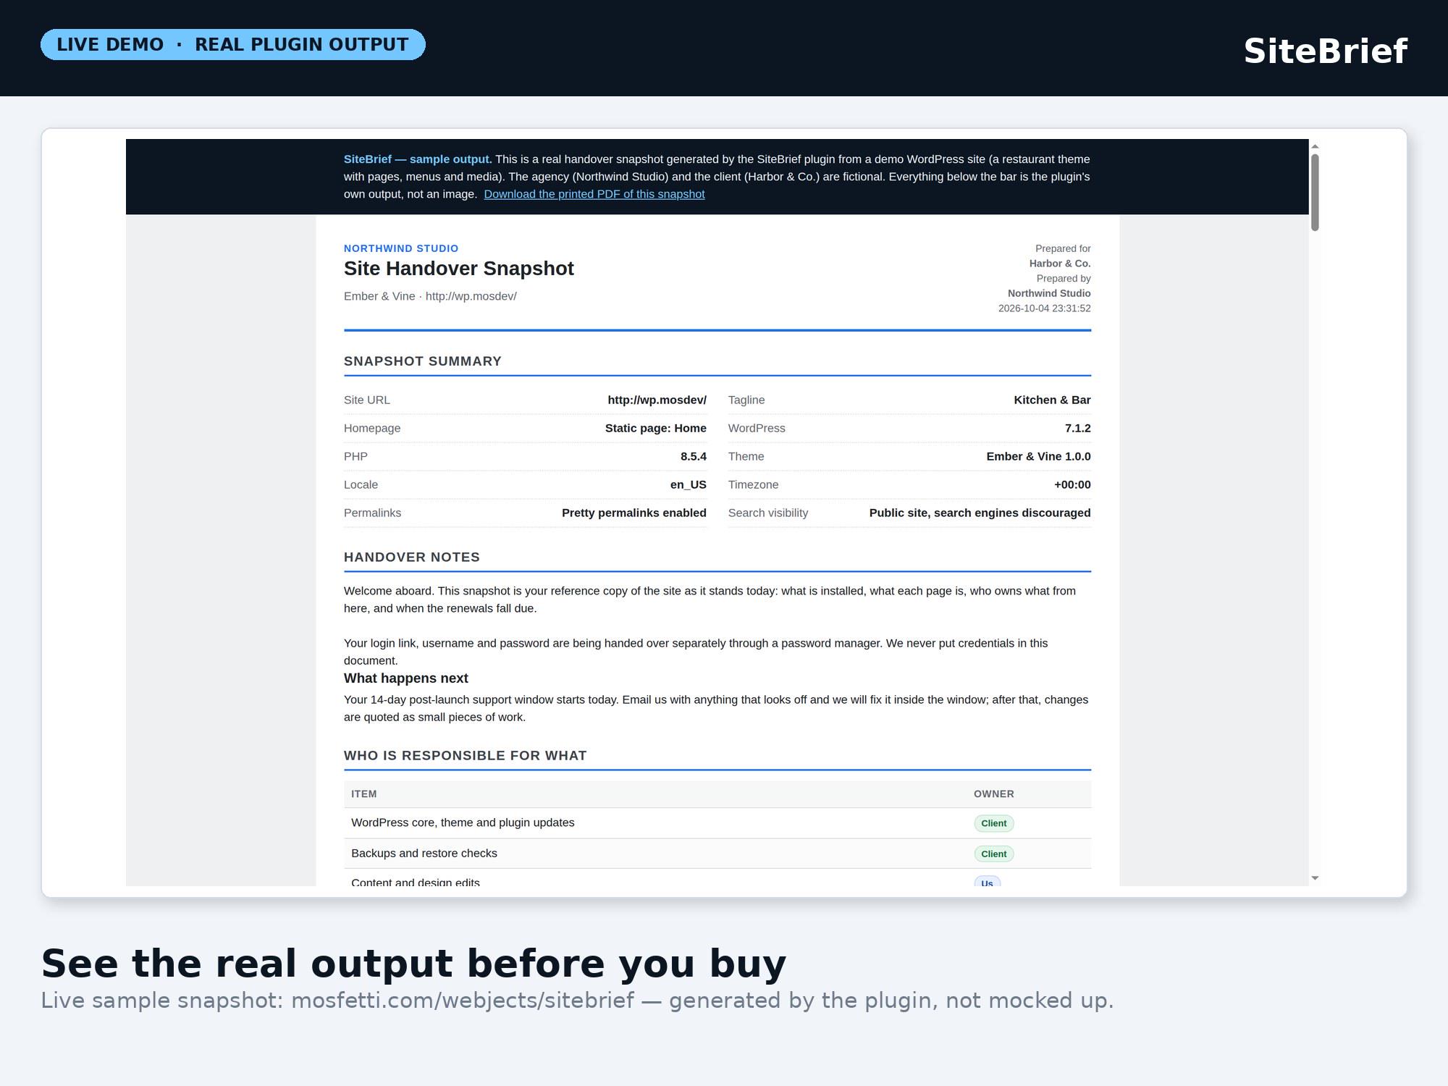This screenshot has height=1086, width=1448.
Task: Click 'Ember & Vine · http://wp.mosdev/' subtitle
Action: (430, 296)
